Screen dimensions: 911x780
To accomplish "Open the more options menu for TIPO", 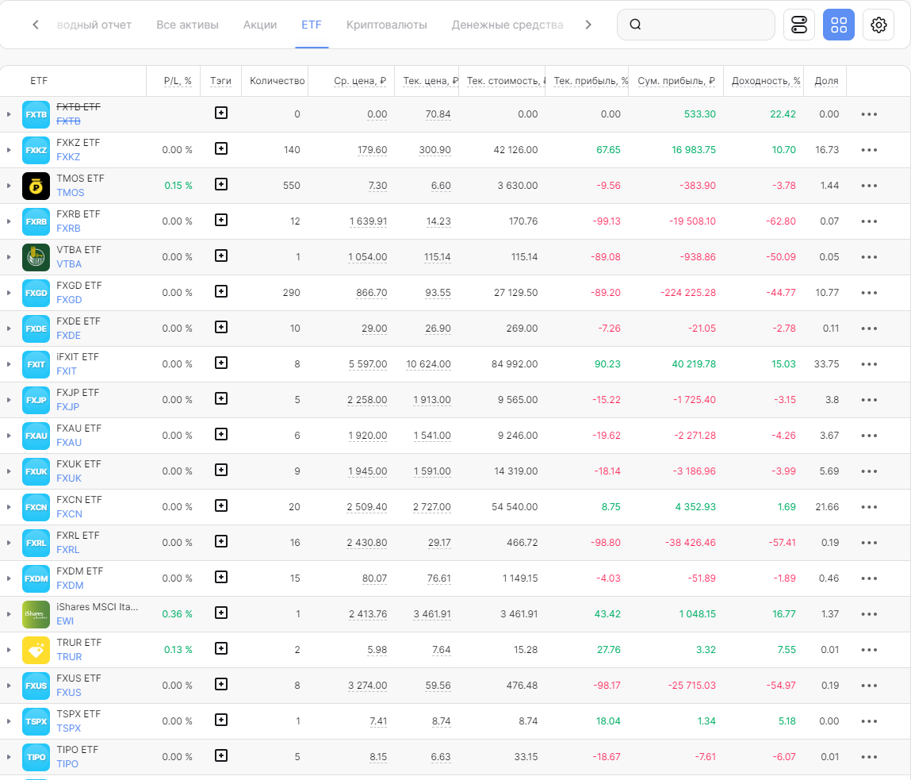I will click(x=869, y=757).
